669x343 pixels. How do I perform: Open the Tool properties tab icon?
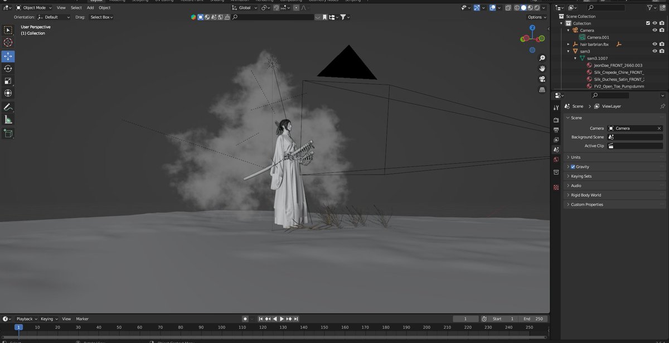556,107
